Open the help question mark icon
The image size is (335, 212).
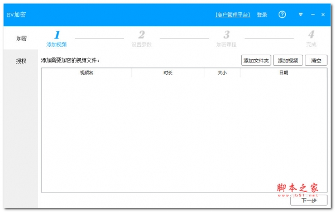[x=282, y=15]
